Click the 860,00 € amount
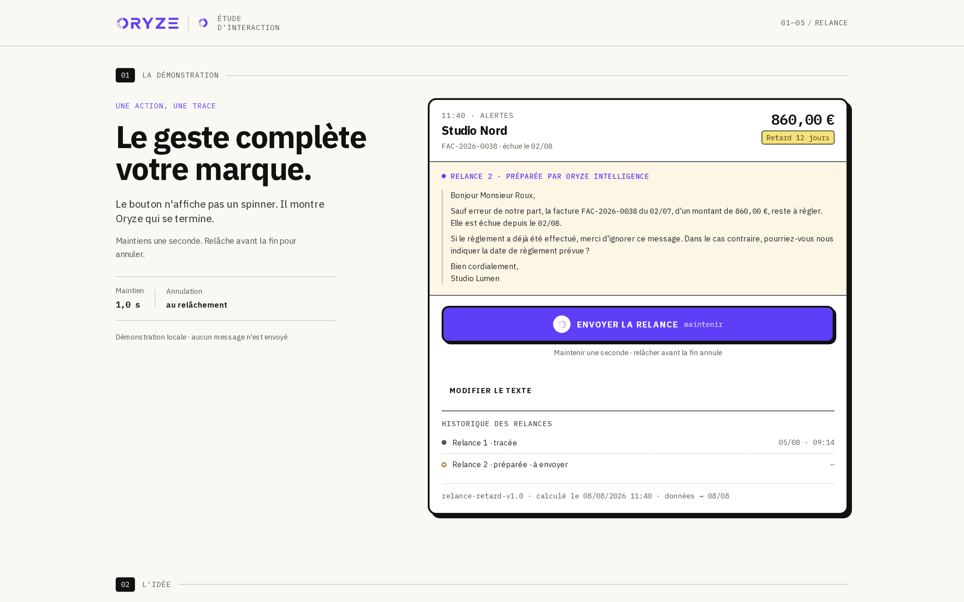Viewport: 964px width, 602px height. pyautogui.click(x=803, y=120)
